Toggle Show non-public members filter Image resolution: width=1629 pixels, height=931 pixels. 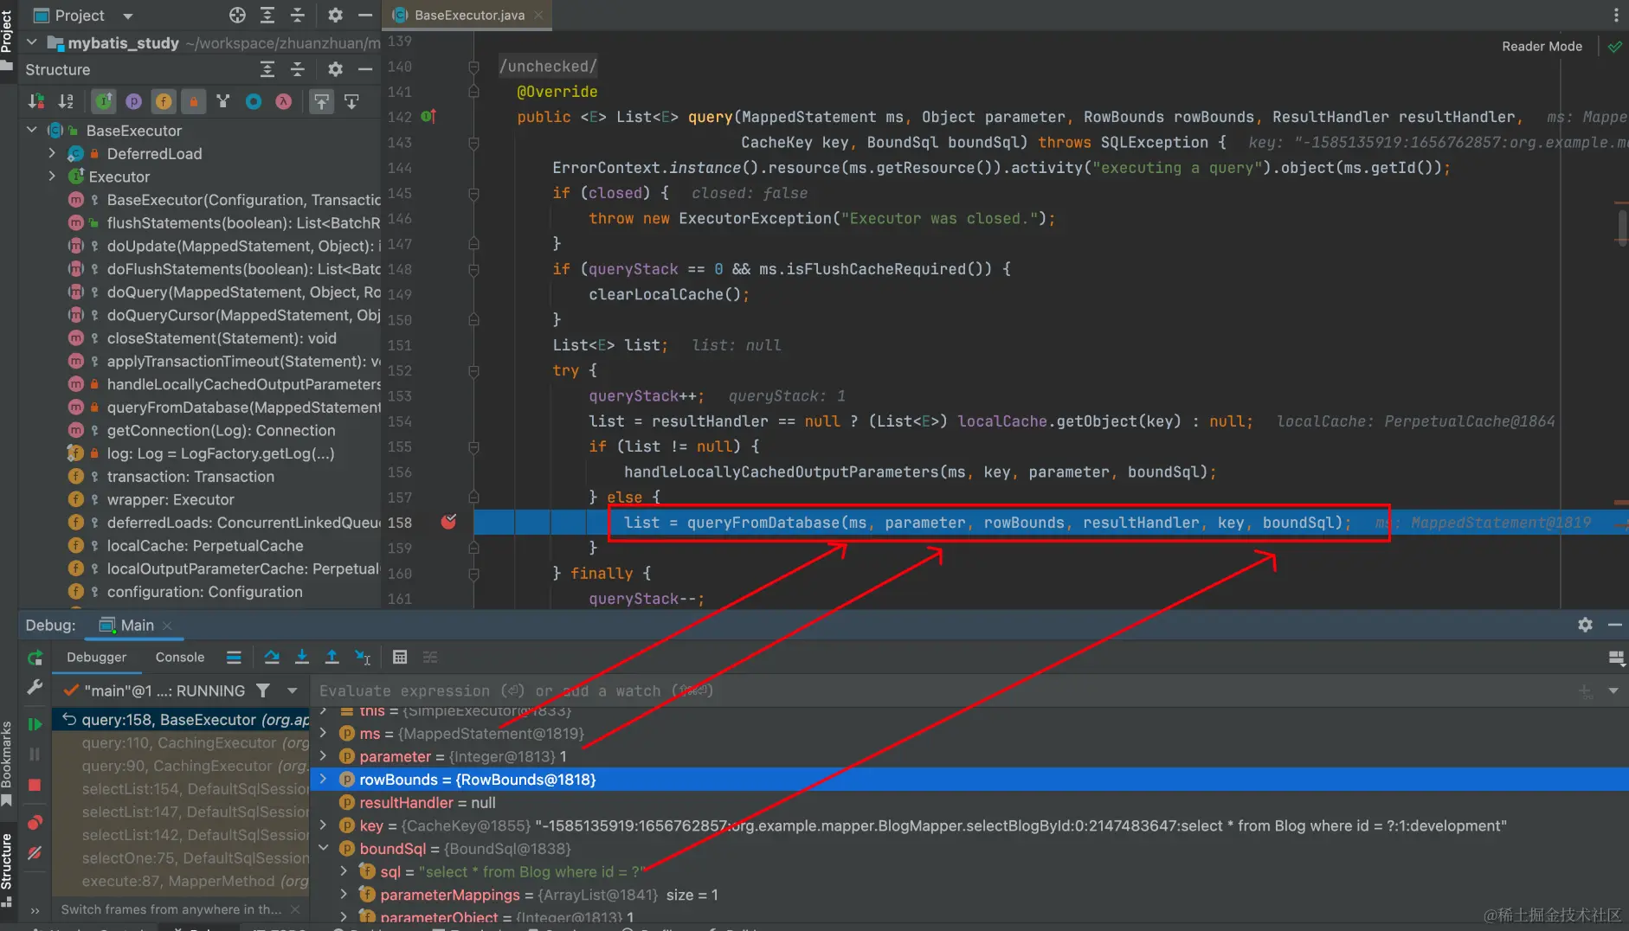pos(194,101)
